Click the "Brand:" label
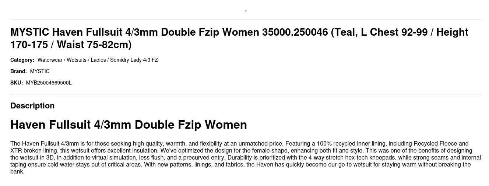The height and width of the screenshot is (186, 489). point(18,71)
